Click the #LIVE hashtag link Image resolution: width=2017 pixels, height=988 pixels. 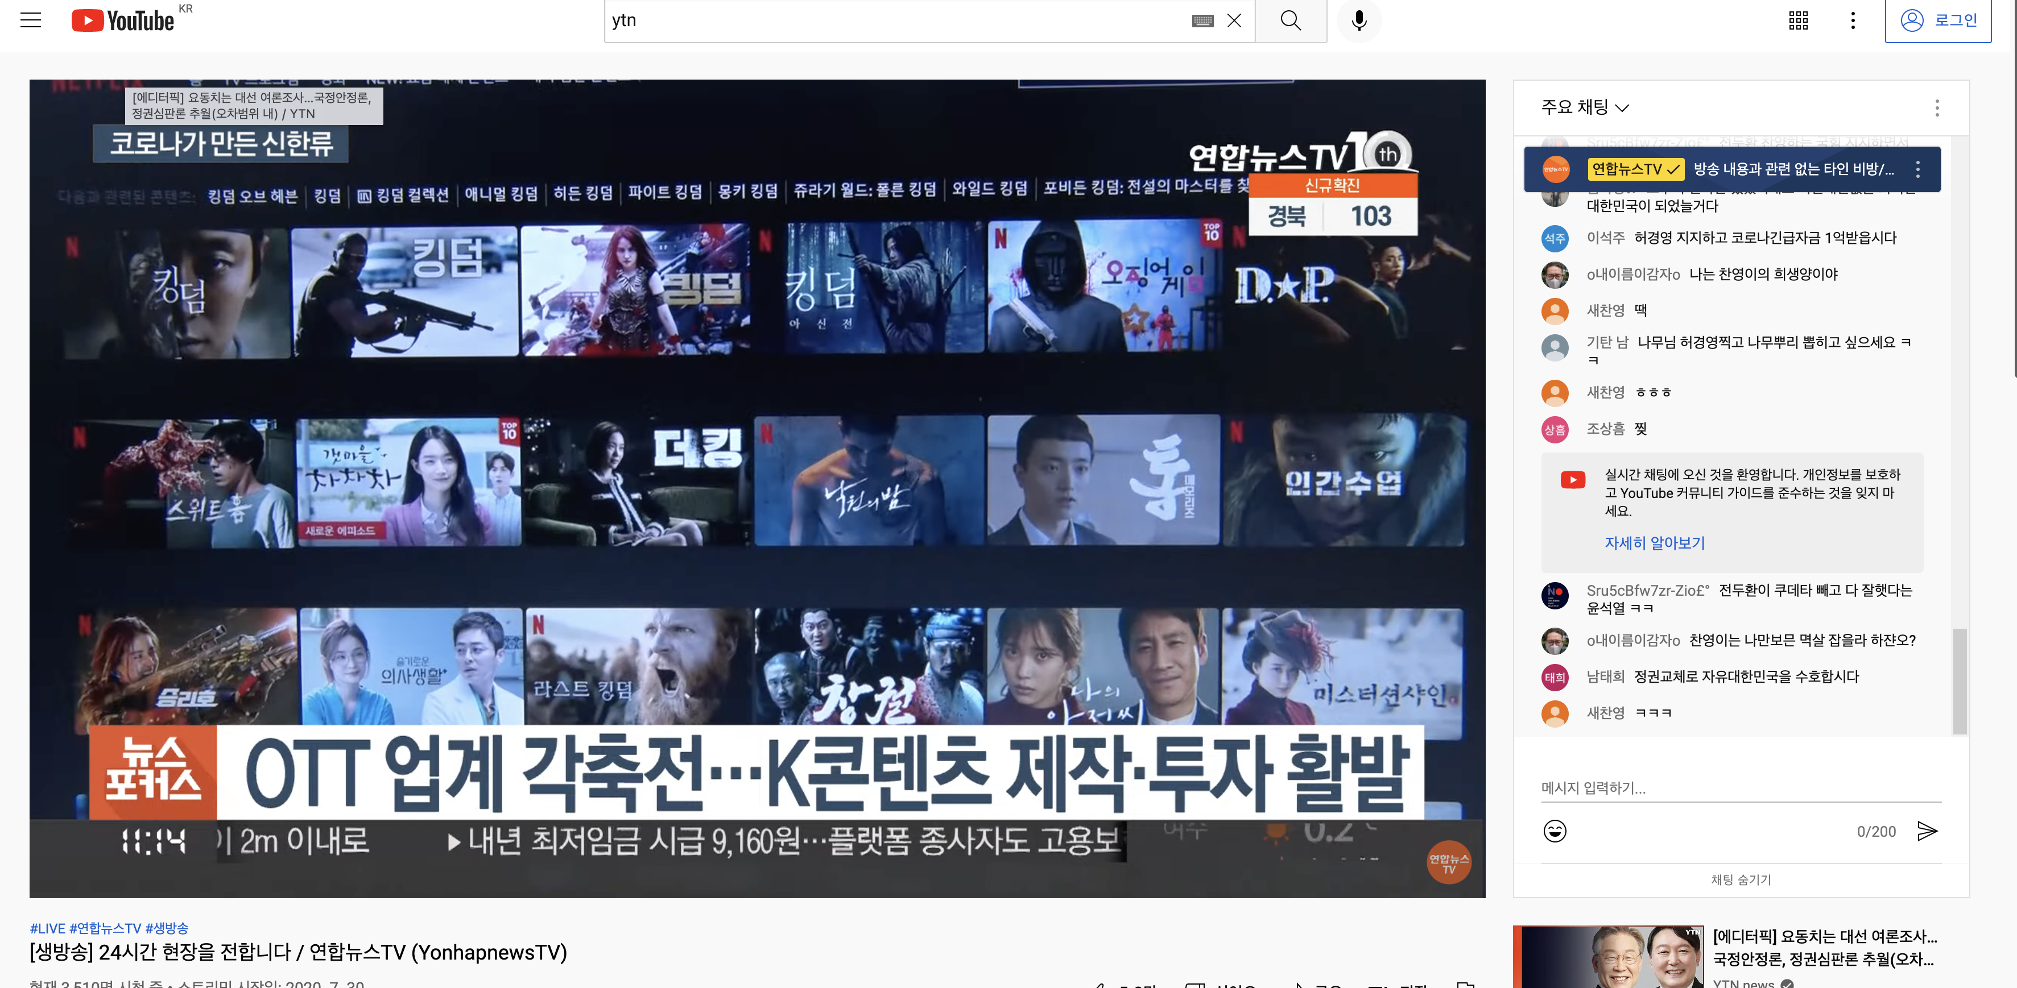point(48,928)
